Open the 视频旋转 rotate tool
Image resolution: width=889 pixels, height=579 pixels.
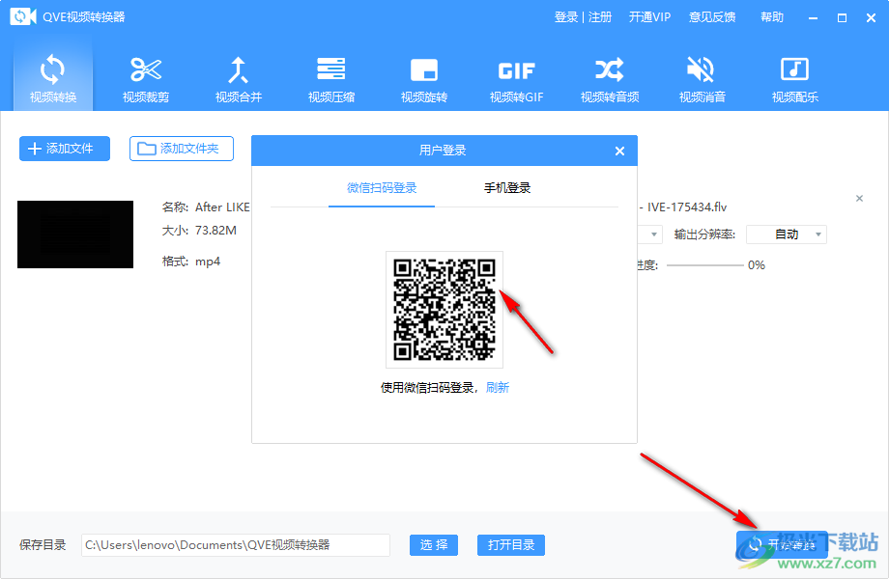(424, 79)
